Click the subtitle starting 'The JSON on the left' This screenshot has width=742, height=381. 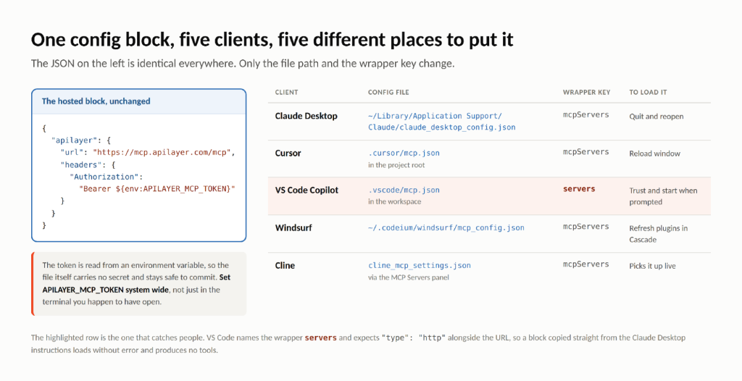[243, 64]
